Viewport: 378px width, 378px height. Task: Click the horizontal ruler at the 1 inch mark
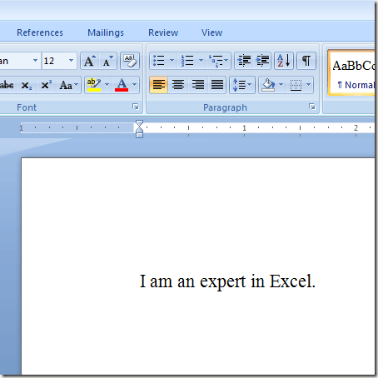244,128
